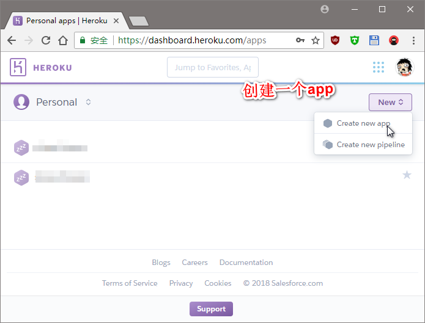The width and height of the screenshot is (425, 323).
Task: Click the Create new pipeline icon
Action: 328,144
